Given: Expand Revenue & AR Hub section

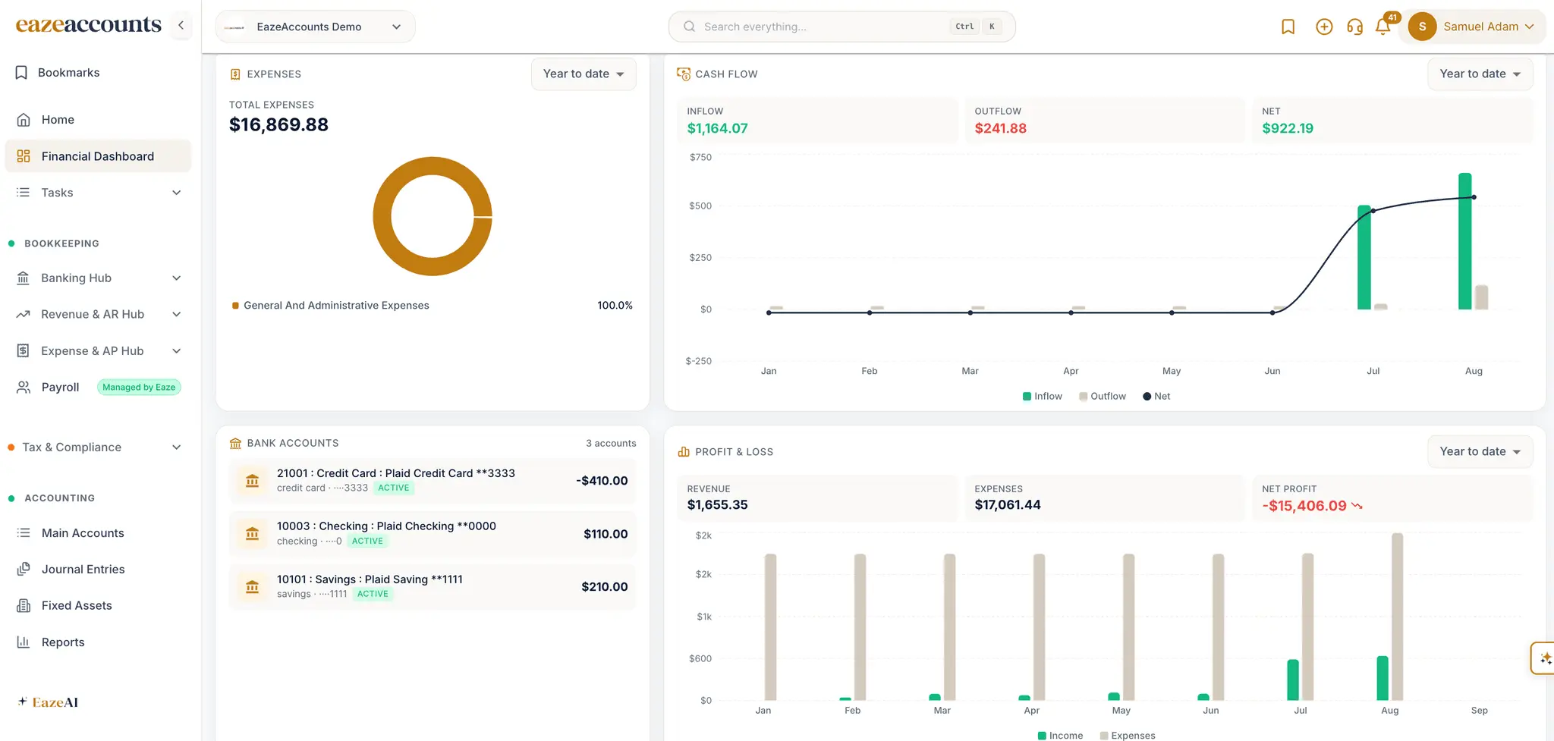Looking at the screenshot, I should [x=99, y=314].
